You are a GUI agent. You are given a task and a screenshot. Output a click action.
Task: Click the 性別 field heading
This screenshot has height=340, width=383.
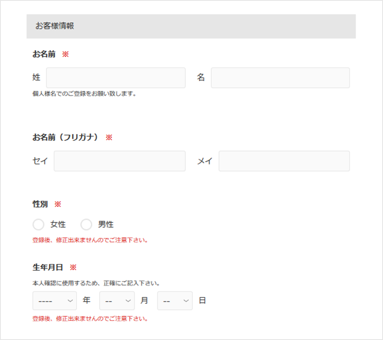coord(40,204)
